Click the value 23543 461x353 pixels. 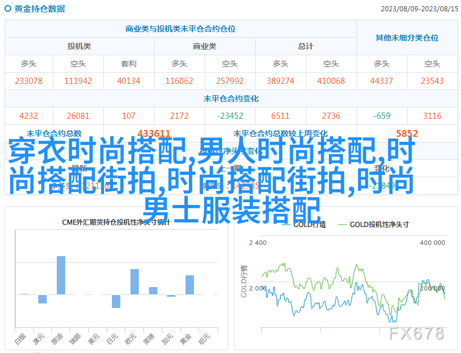pos(432,81)
